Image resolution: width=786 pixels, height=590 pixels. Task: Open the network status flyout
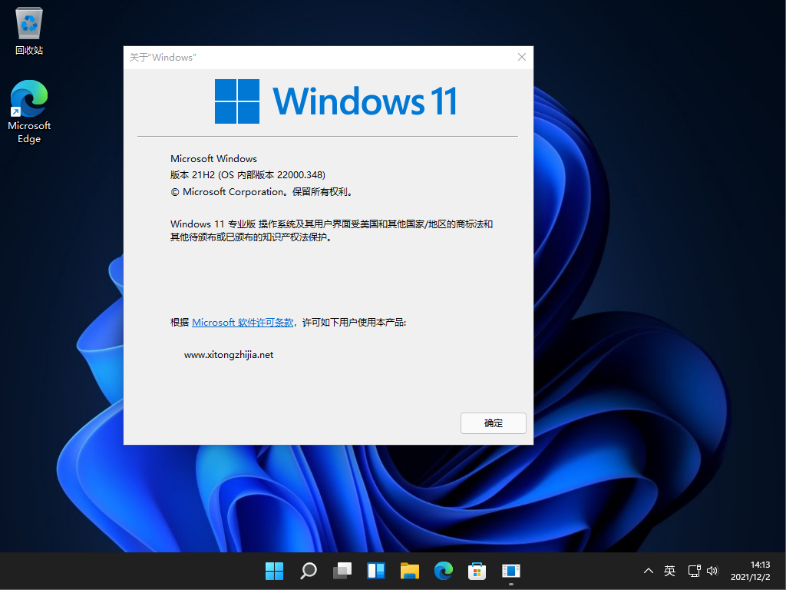click(x=693, y=571)
